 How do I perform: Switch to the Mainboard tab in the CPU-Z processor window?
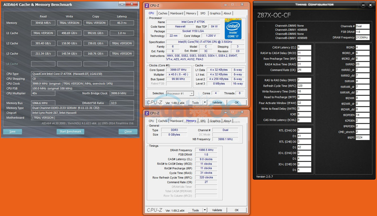[x=177, y=13]
